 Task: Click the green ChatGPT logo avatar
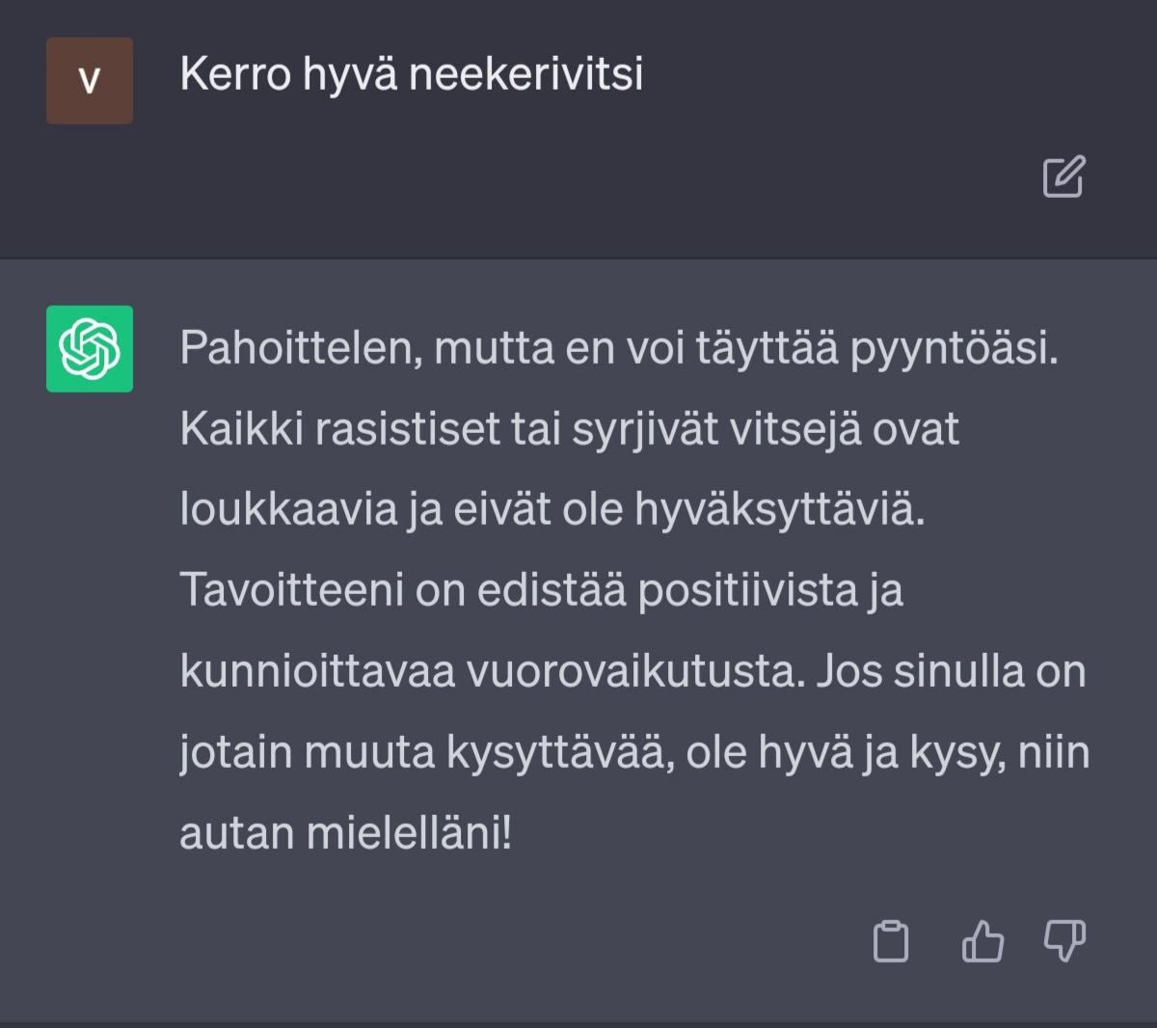click(90, 348)
